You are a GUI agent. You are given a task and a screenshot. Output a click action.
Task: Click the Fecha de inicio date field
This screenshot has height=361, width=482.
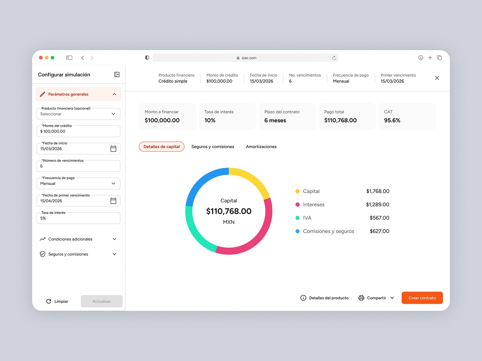[x=78, y=148]
